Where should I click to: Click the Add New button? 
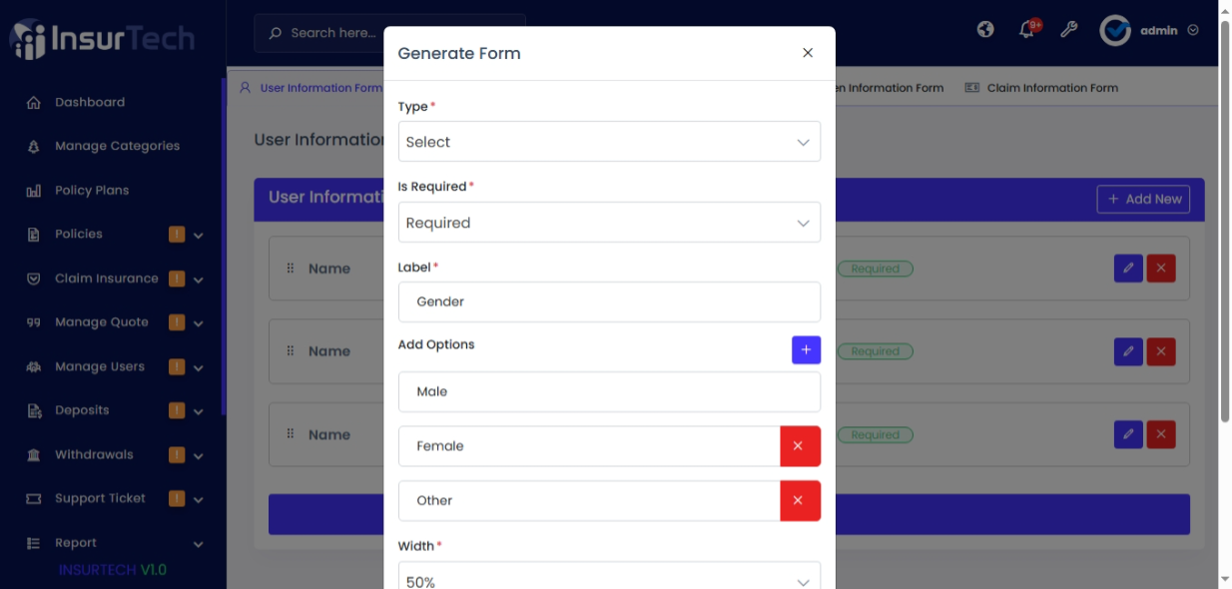1143,199
